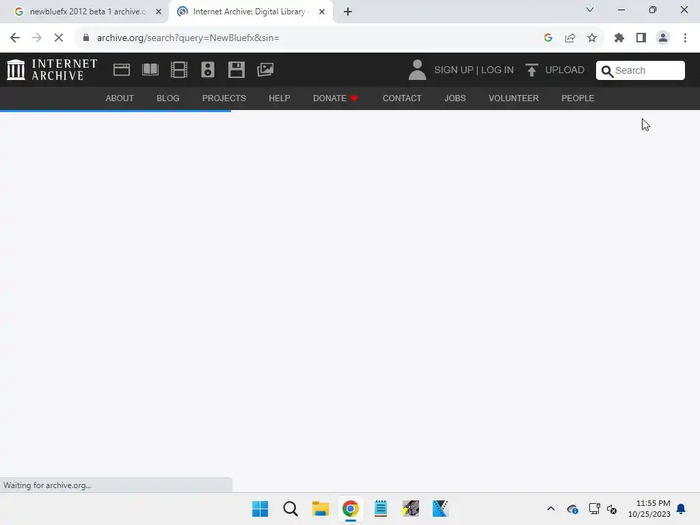Image resolution: width=700 pixels, height=525 pixels.
Task: Open a new browser tab
Action: (x=348, y=12)
